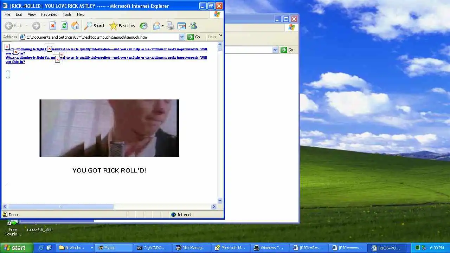Click the second Quick Launch icon
The height and width of the screenshot is (253, 450).
click(49, 248)
